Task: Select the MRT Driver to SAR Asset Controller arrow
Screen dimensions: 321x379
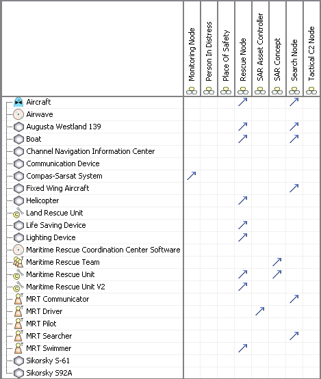Action: pyautogui.click(x=260, y=311)
